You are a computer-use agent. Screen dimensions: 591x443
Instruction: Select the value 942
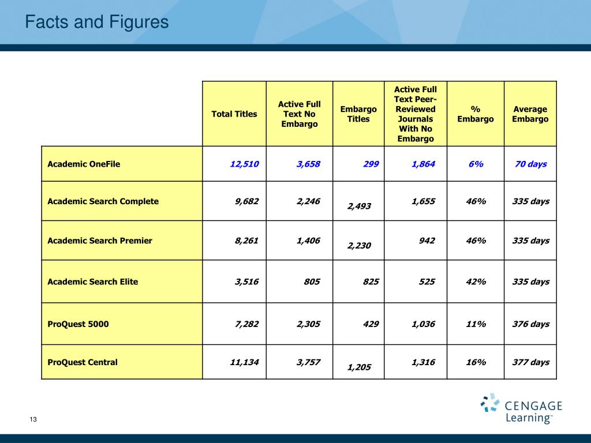tap(427, 241)
